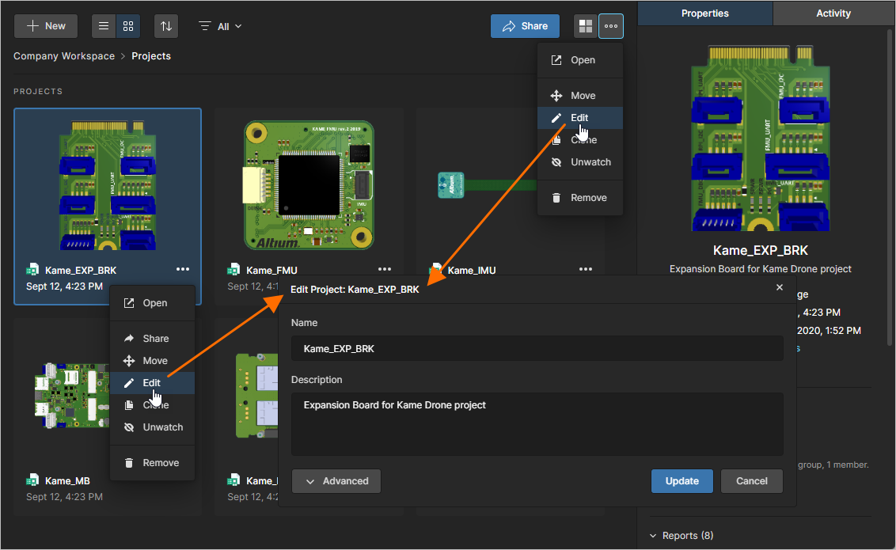Switch to the Activity tab
896x550 pixels.
[833, 13]
